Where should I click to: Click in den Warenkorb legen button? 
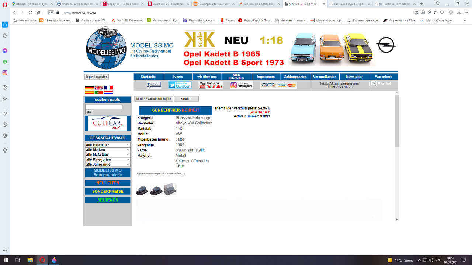[154, 99]
